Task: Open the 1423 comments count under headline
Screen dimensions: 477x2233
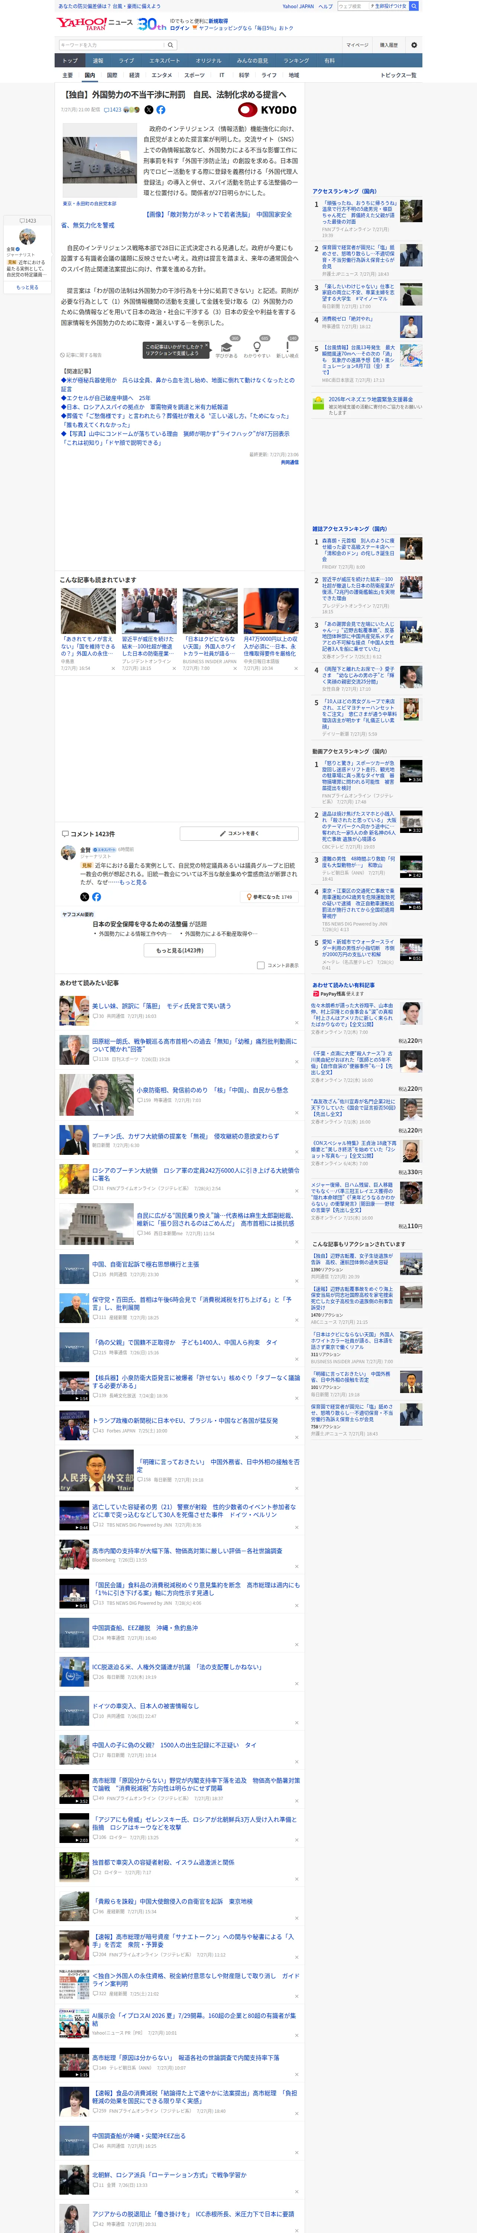Action: point(113,110)
